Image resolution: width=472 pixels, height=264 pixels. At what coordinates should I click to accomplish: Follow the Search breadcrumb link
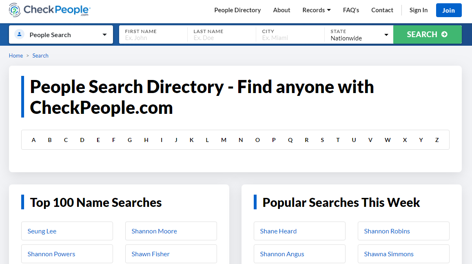[x=40, y=55]
